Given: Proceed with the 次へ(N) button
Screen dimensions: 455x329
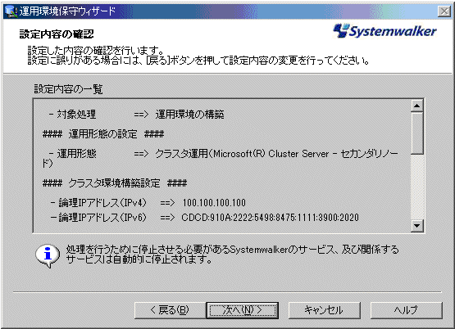Looking at the screenshot, I should click(243, 310).
